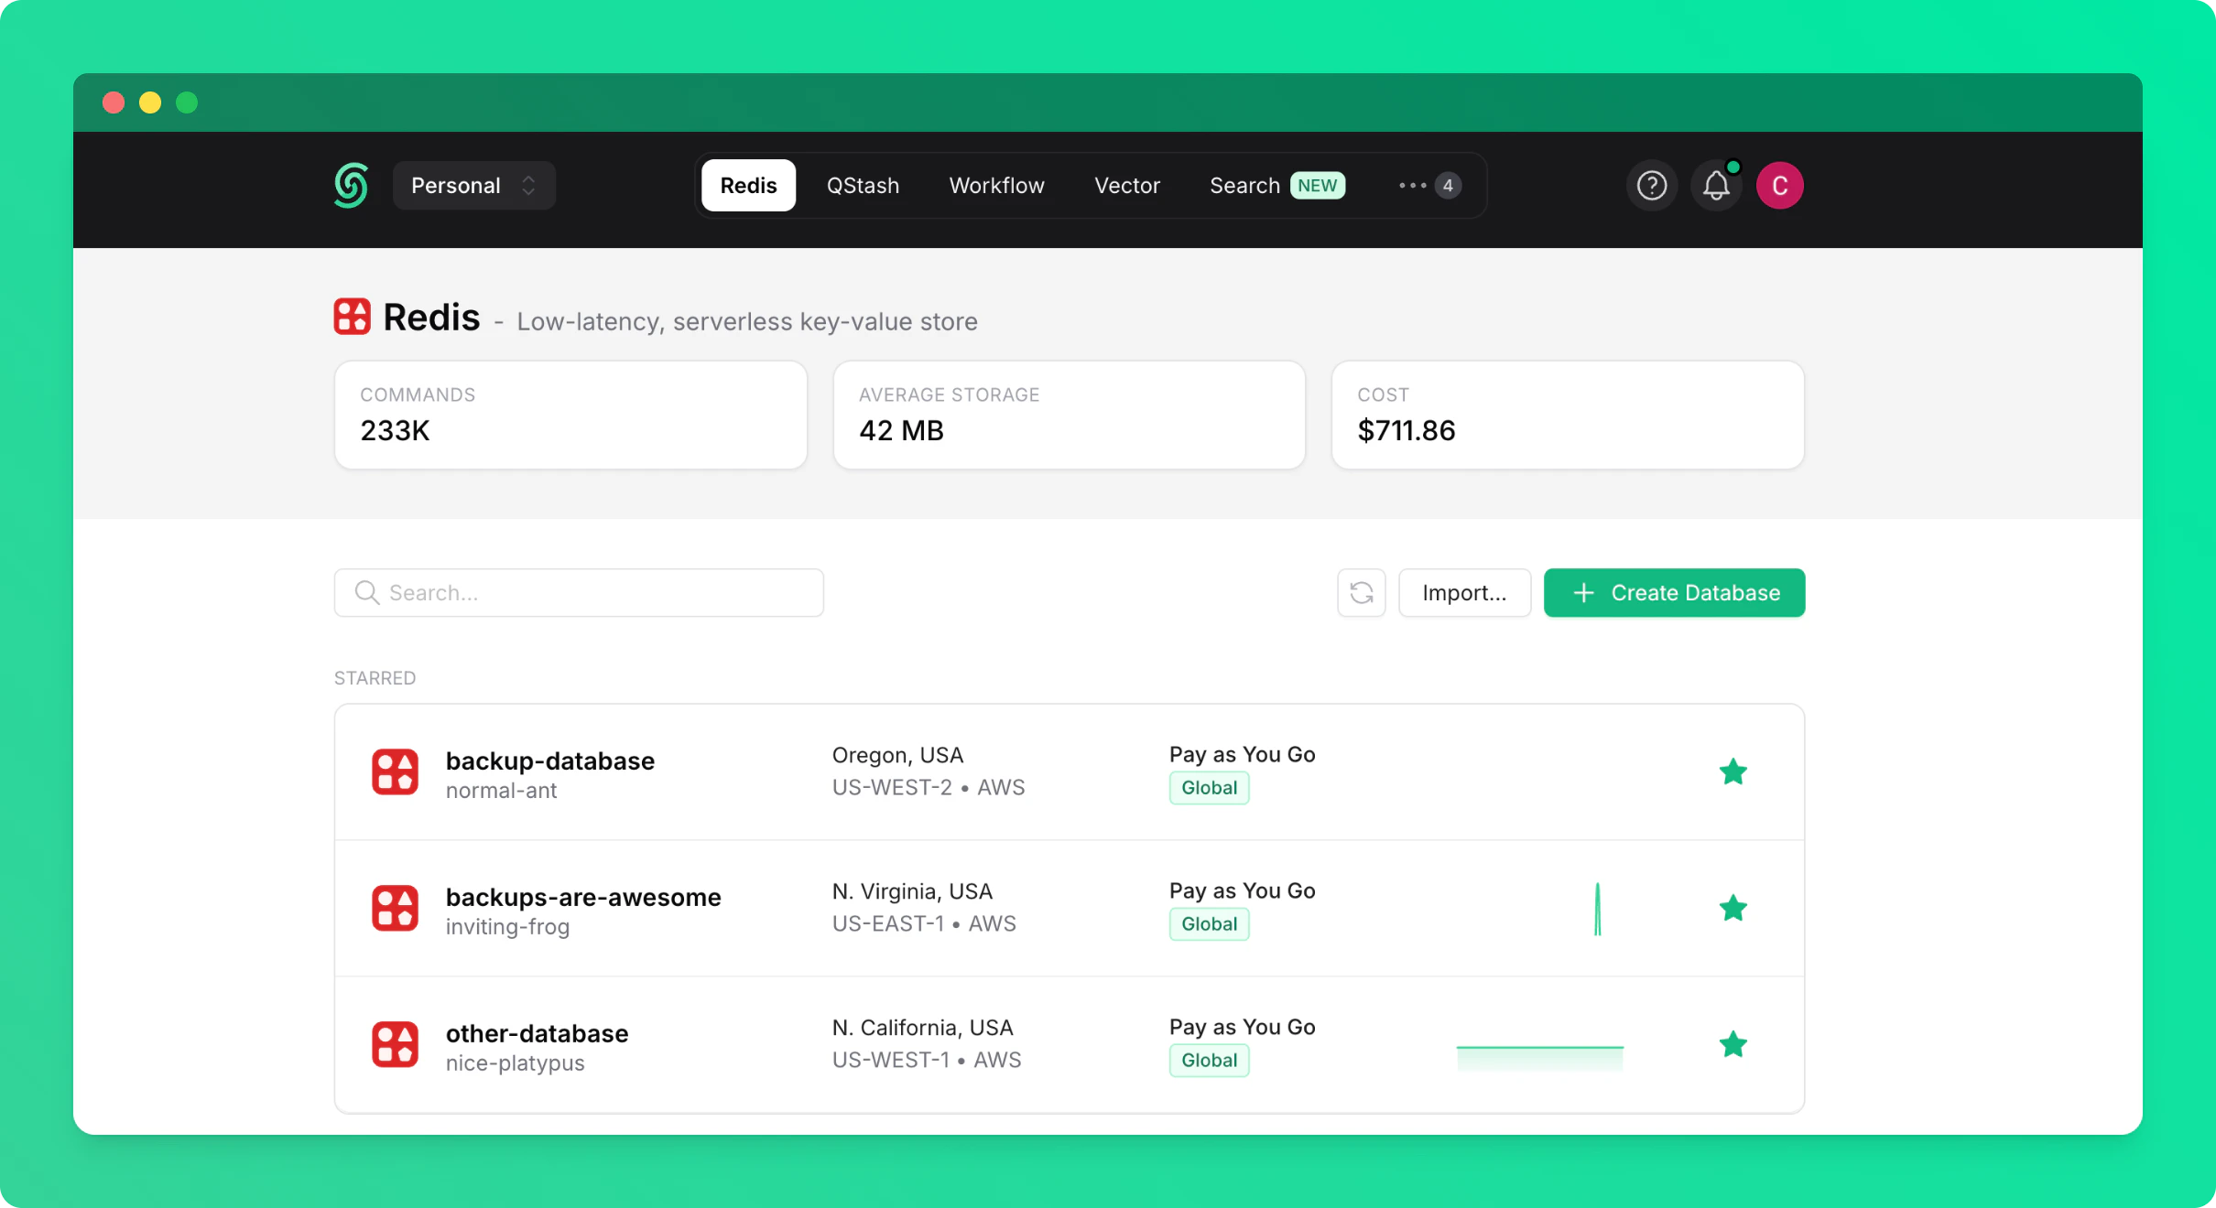This screenshot has width=2216, height=1208.
Task: Open the notifications bell icon
Action: pyautogui.click(x=1715, y=186)
